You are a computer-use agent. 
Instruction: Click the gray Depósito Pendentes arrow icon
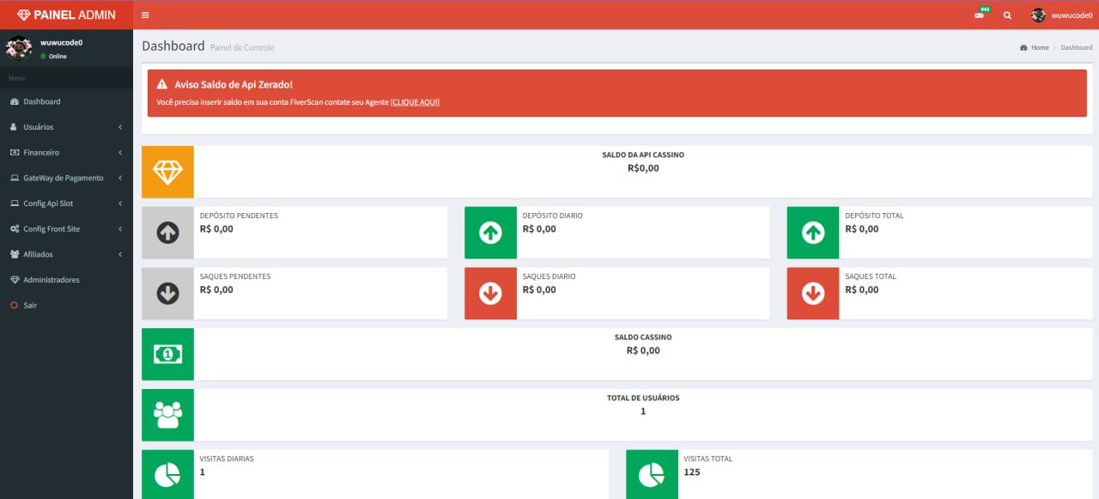point(167,233)
